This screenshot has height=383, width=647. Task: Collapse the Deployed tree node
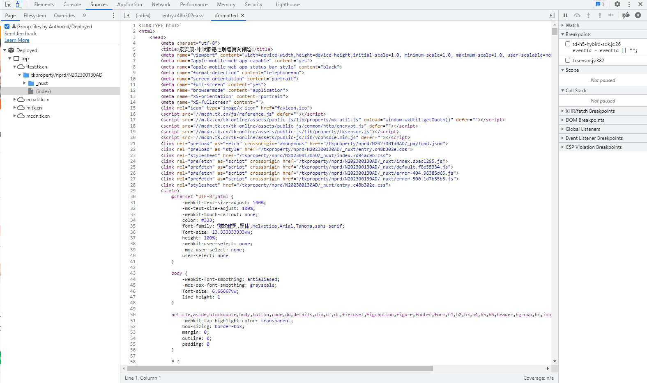(5, 50)
